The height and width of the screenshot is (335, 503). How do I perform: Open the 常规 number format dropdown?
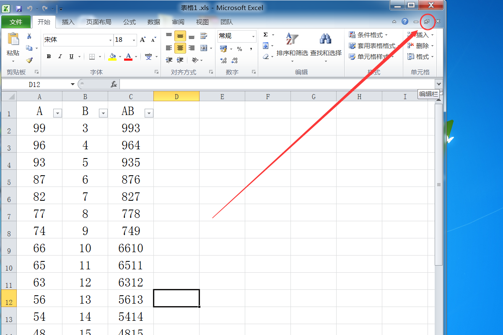tap(253, 36)
